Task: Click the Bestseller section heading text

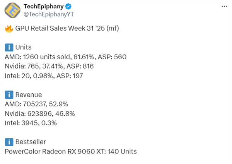Action: coord(31,142)
